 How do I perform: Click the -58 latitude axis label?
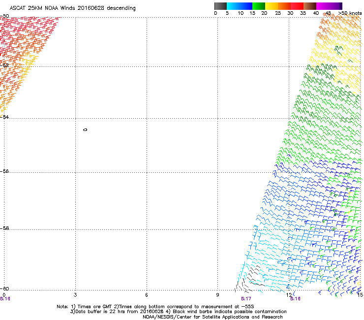pyautogui.click(x=4, y=228)
